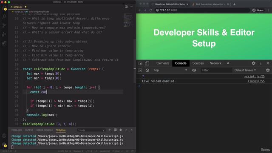Go back in the browser
Viewport: 272px width, 153px height.
[x=140, y=10]
